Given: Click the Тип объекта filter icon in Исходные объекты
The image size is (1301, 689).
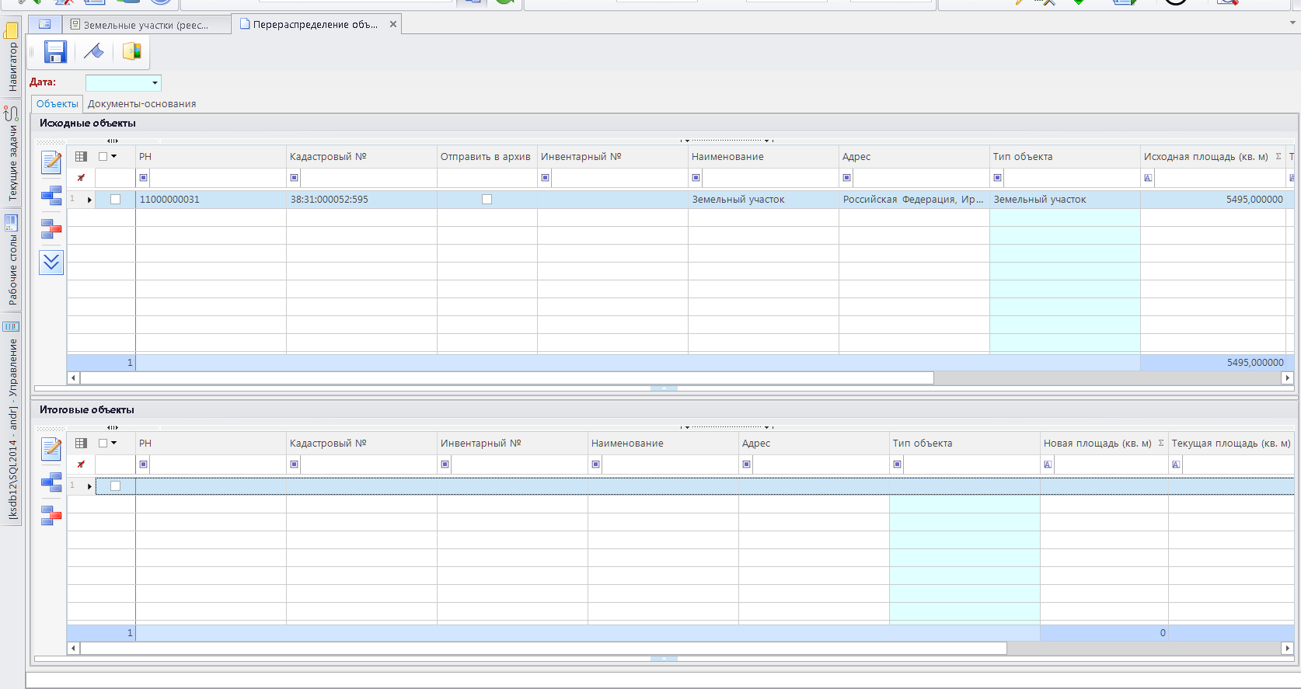Looking at the screenshot, I should coord(998,178).
